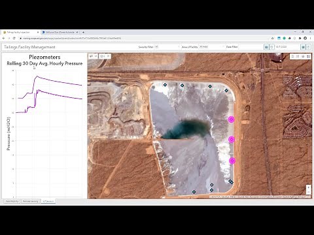Open the map legend icon
The height and width of the screenshot is (235, 314).
tap(298, 56)
